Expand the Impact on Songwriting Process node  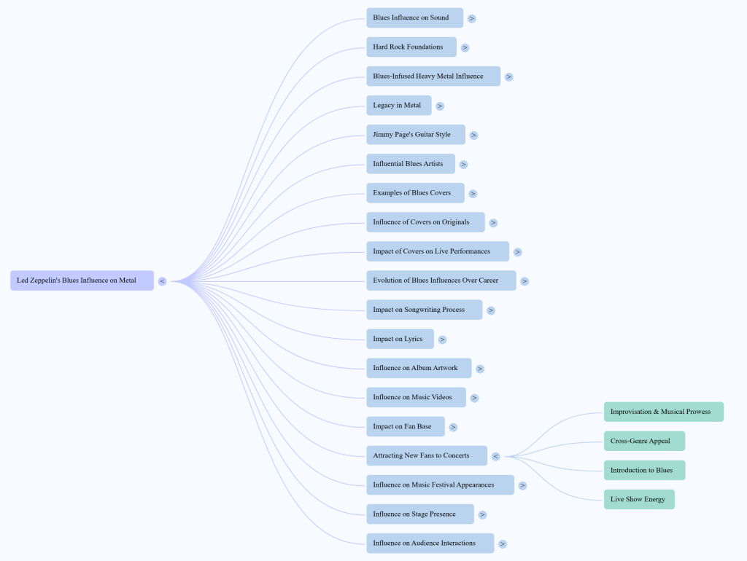point(491,310)
